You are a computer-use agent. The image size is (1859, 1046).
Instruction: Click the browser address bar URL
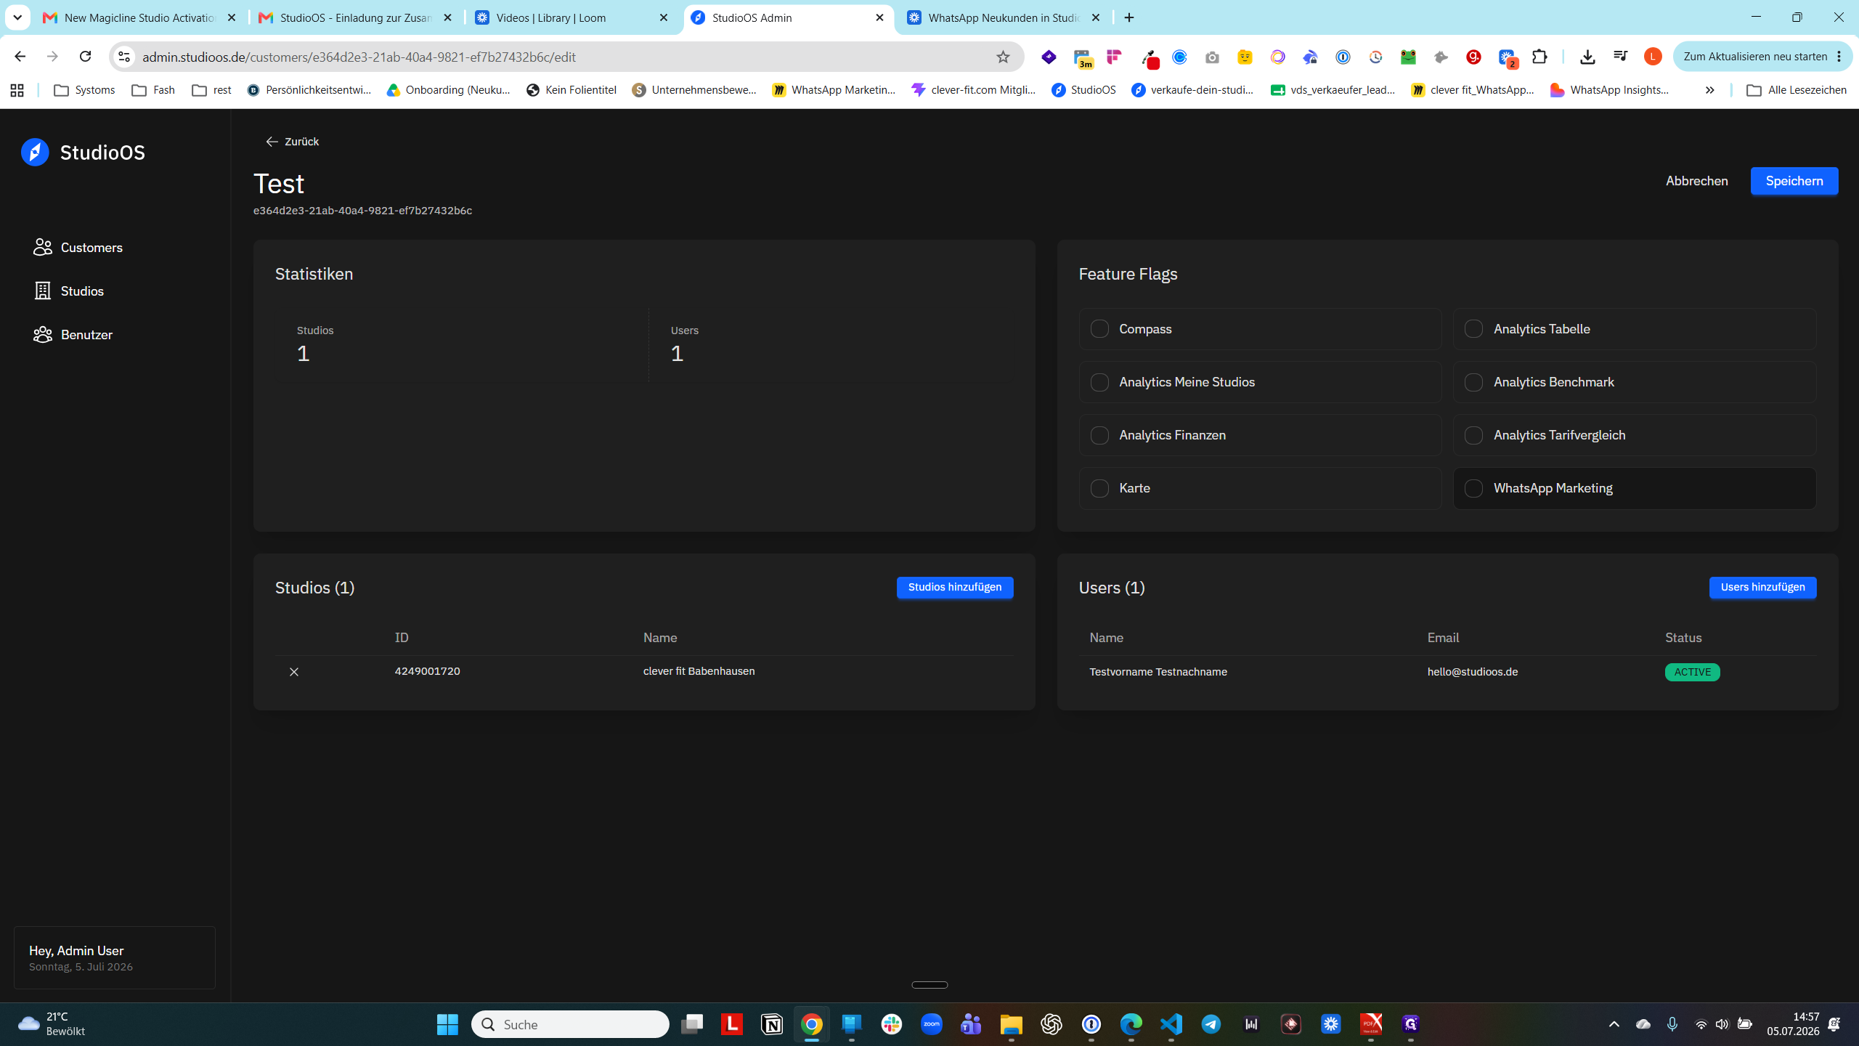tap(359, 57)
